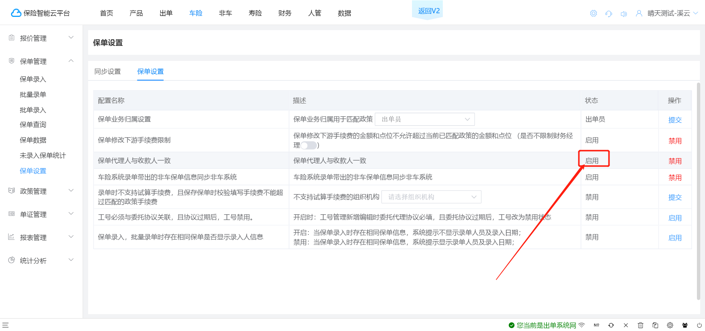The height and width of the screenshot is (331, 705).
Task: Click the copy pages icon in bottom bar
Action: 655,325
